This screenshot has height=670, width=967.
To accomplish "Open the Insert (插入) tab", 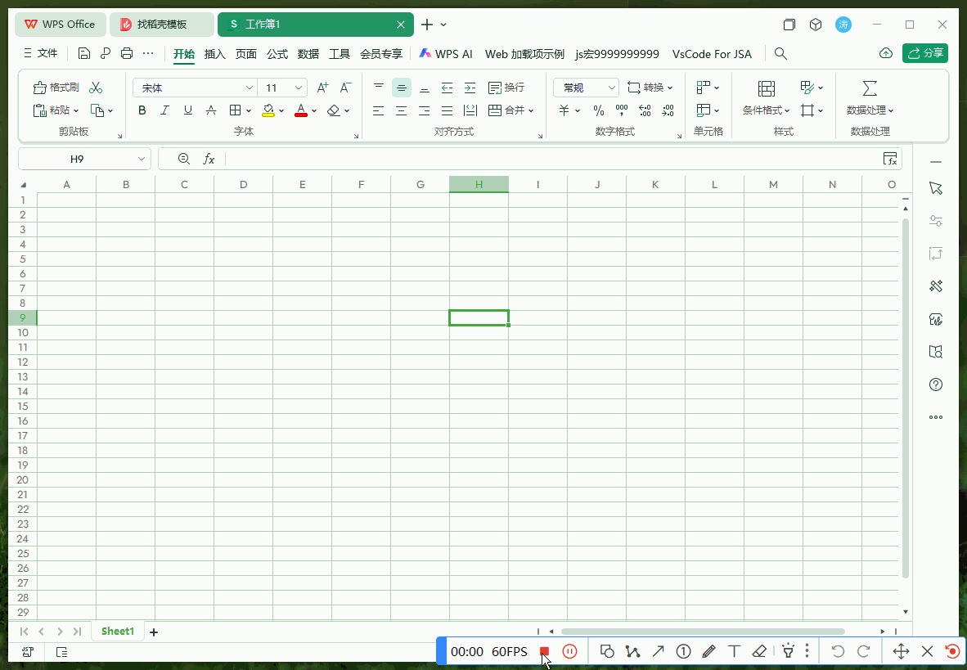I will (x=214, y=54).
